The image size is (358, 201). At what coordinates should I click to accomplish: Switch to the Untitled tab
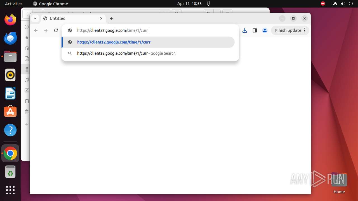[x=73, y=18]
